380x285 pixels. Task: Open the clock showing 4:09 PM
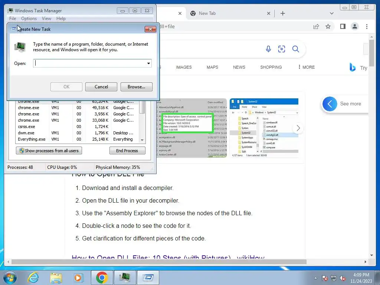[x=361, y=278]
